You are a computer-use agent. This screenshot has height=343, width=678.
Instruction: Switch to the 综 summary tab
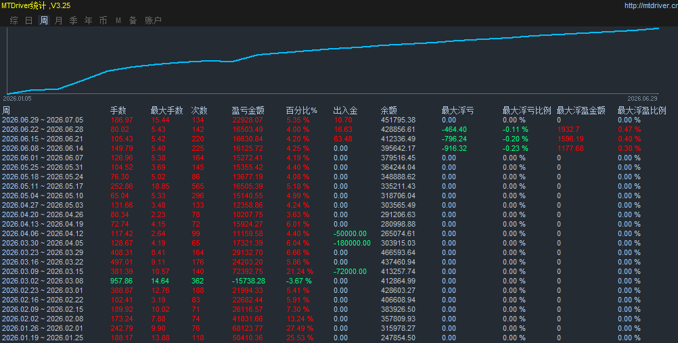[x=14, y=20]
